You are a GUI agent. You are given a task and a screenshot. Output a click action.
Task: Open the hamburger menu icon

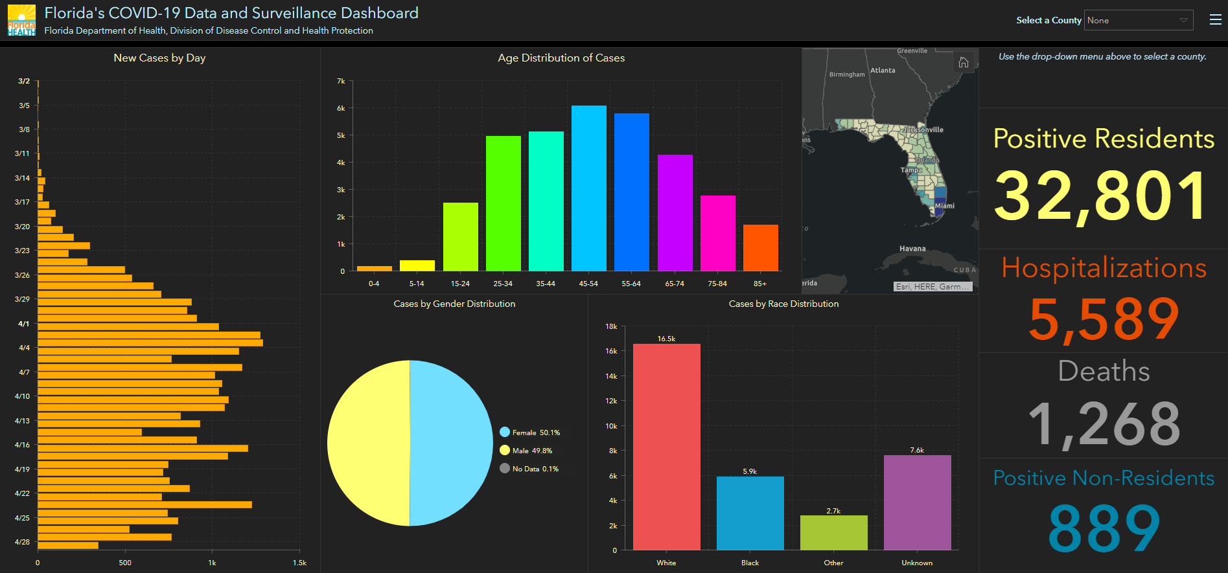click(x=1216, y=20)
